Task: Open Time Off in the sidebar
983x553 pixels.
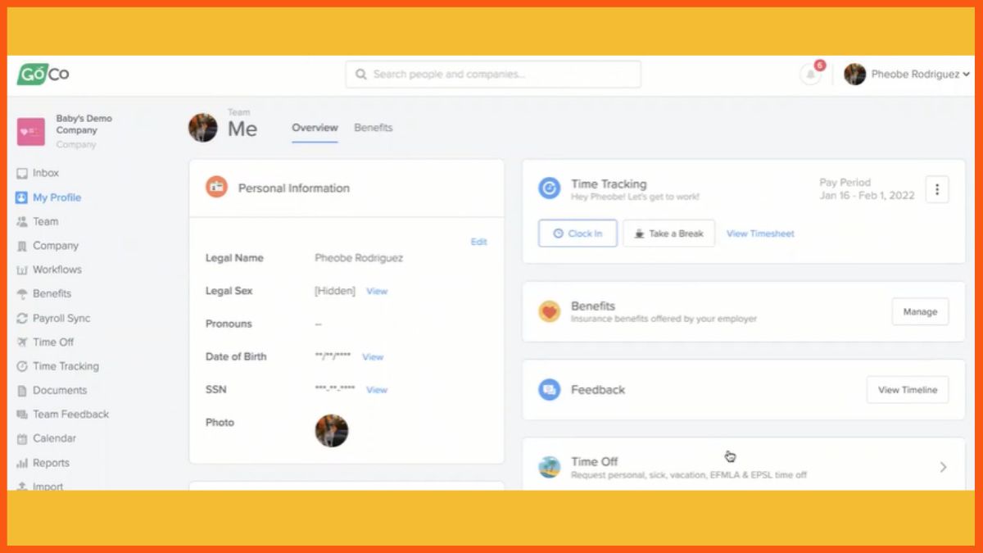Action: pyautogui.click(x=52, y=342)
